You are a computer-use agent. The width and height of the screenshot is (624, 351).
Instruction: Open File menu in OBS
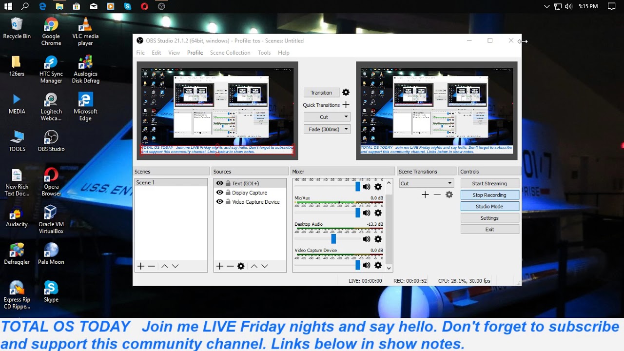coord(140,53)
